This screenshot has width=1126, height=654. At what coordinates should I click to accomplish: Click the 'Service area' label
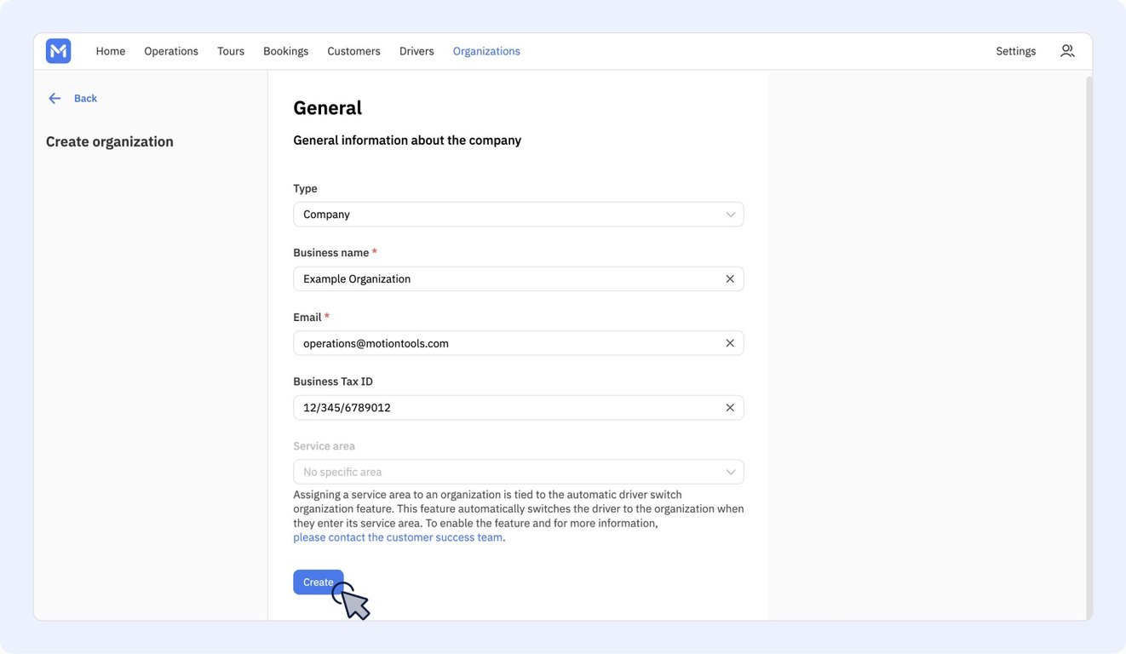click(325, 446)
